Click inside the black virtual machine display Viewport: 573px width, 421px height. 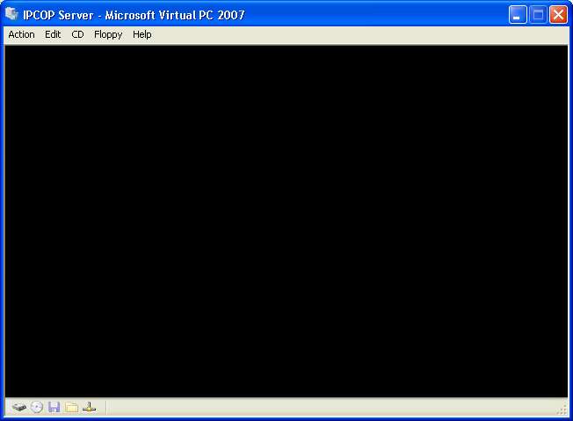[x=286, y=221]
